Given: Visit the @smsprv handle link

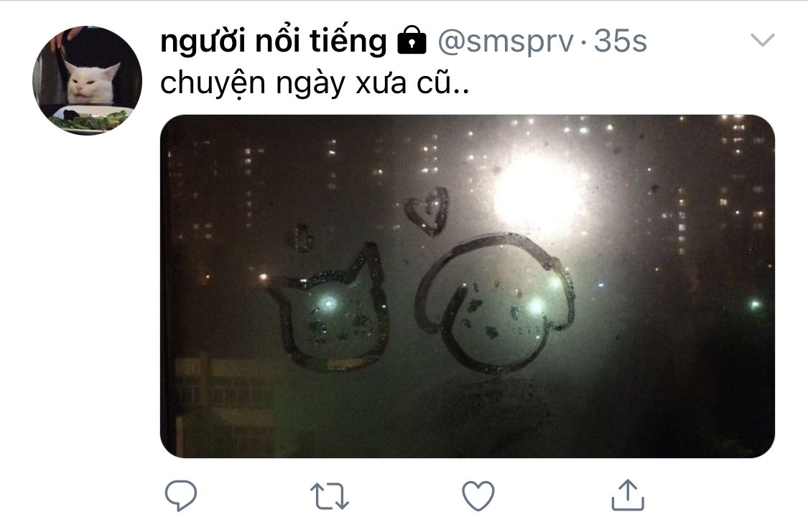Looking at the screenshot, I should 506,42.
